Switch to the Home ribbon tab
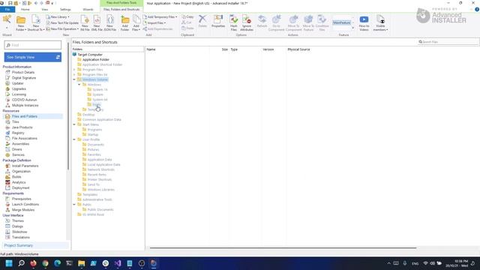The image size is (480, 270). click(25, 10)
